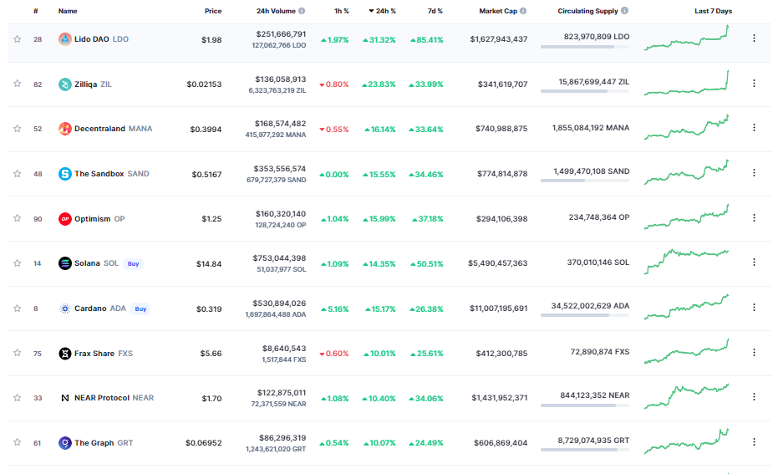Click the Decentraland MANA logo icon
773x474 pixels.
[x=65, y=129]
